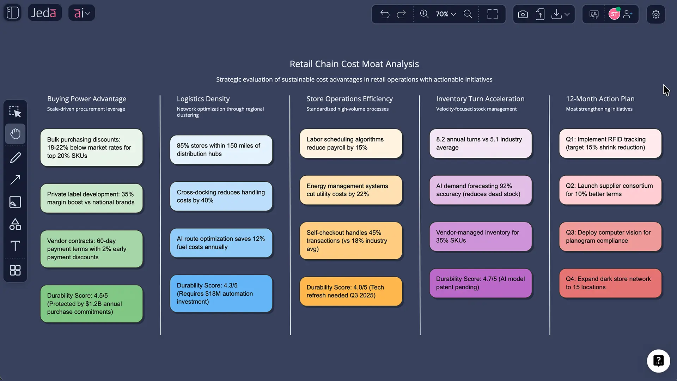Screen dimensions: 677x381
Task: Select the pen drawing tool
Action: [15, 158]
